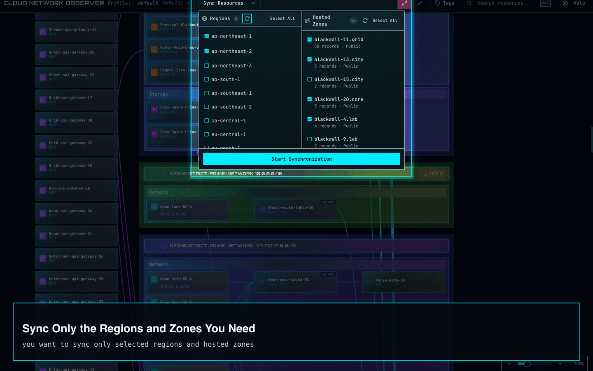Enable the blackwall-15.city hosted zone checkbox
Image resolution: width=593 pixels, height=371 pixels.
[310, 79]
